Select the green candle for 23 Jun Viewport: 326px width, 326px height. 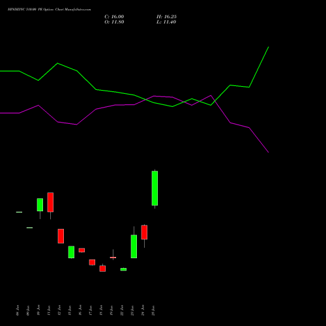coord(134,246)
